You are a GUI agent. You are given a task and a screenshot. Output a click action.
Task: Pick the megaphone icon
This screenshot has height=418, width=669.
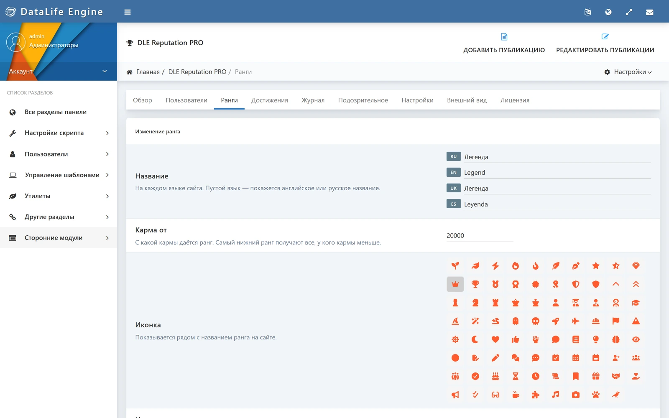[455, 395]
